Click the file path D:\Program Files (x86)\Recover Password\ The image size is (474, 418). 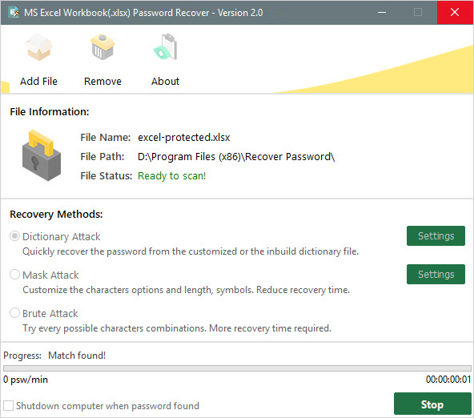click(236, 157)
